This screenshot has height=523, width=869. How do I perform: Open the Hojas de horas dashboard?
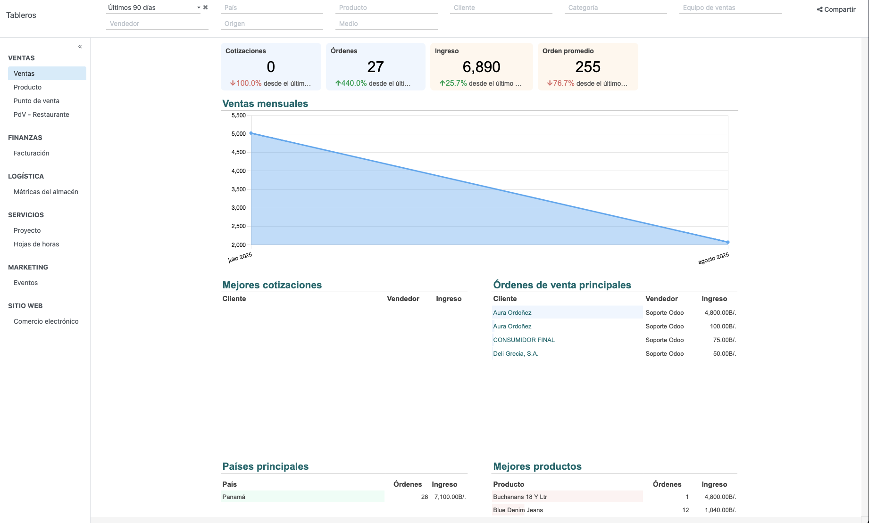coord(36,244)
